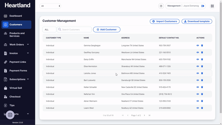Image resolution: width=222 pixels, height=125 pixels.
Task: Click the logout icon beside Joyce Domanog
Action: [203, 6]
